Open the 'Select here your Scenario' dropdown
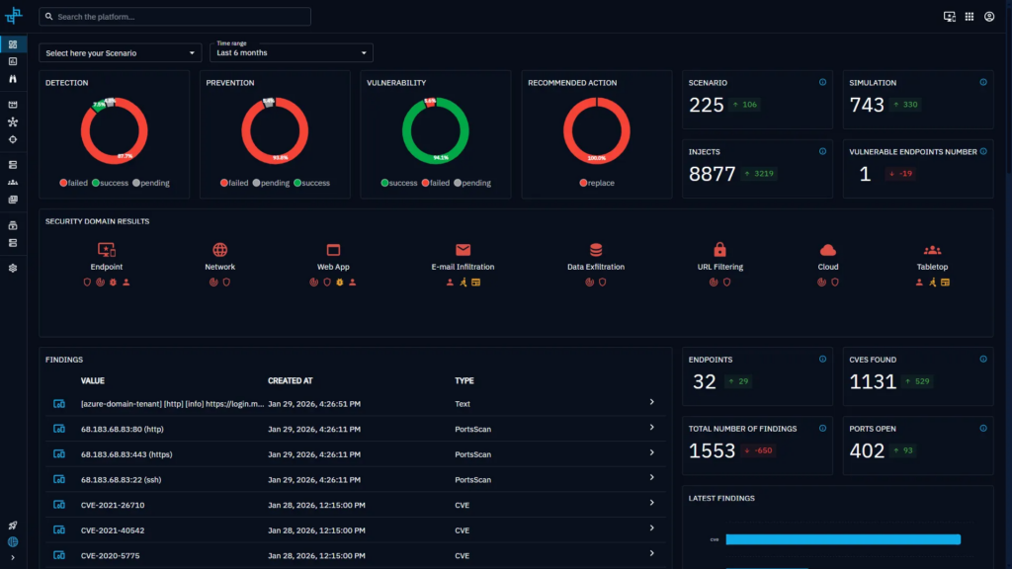 pyautogui.click(x=119, y=52)
